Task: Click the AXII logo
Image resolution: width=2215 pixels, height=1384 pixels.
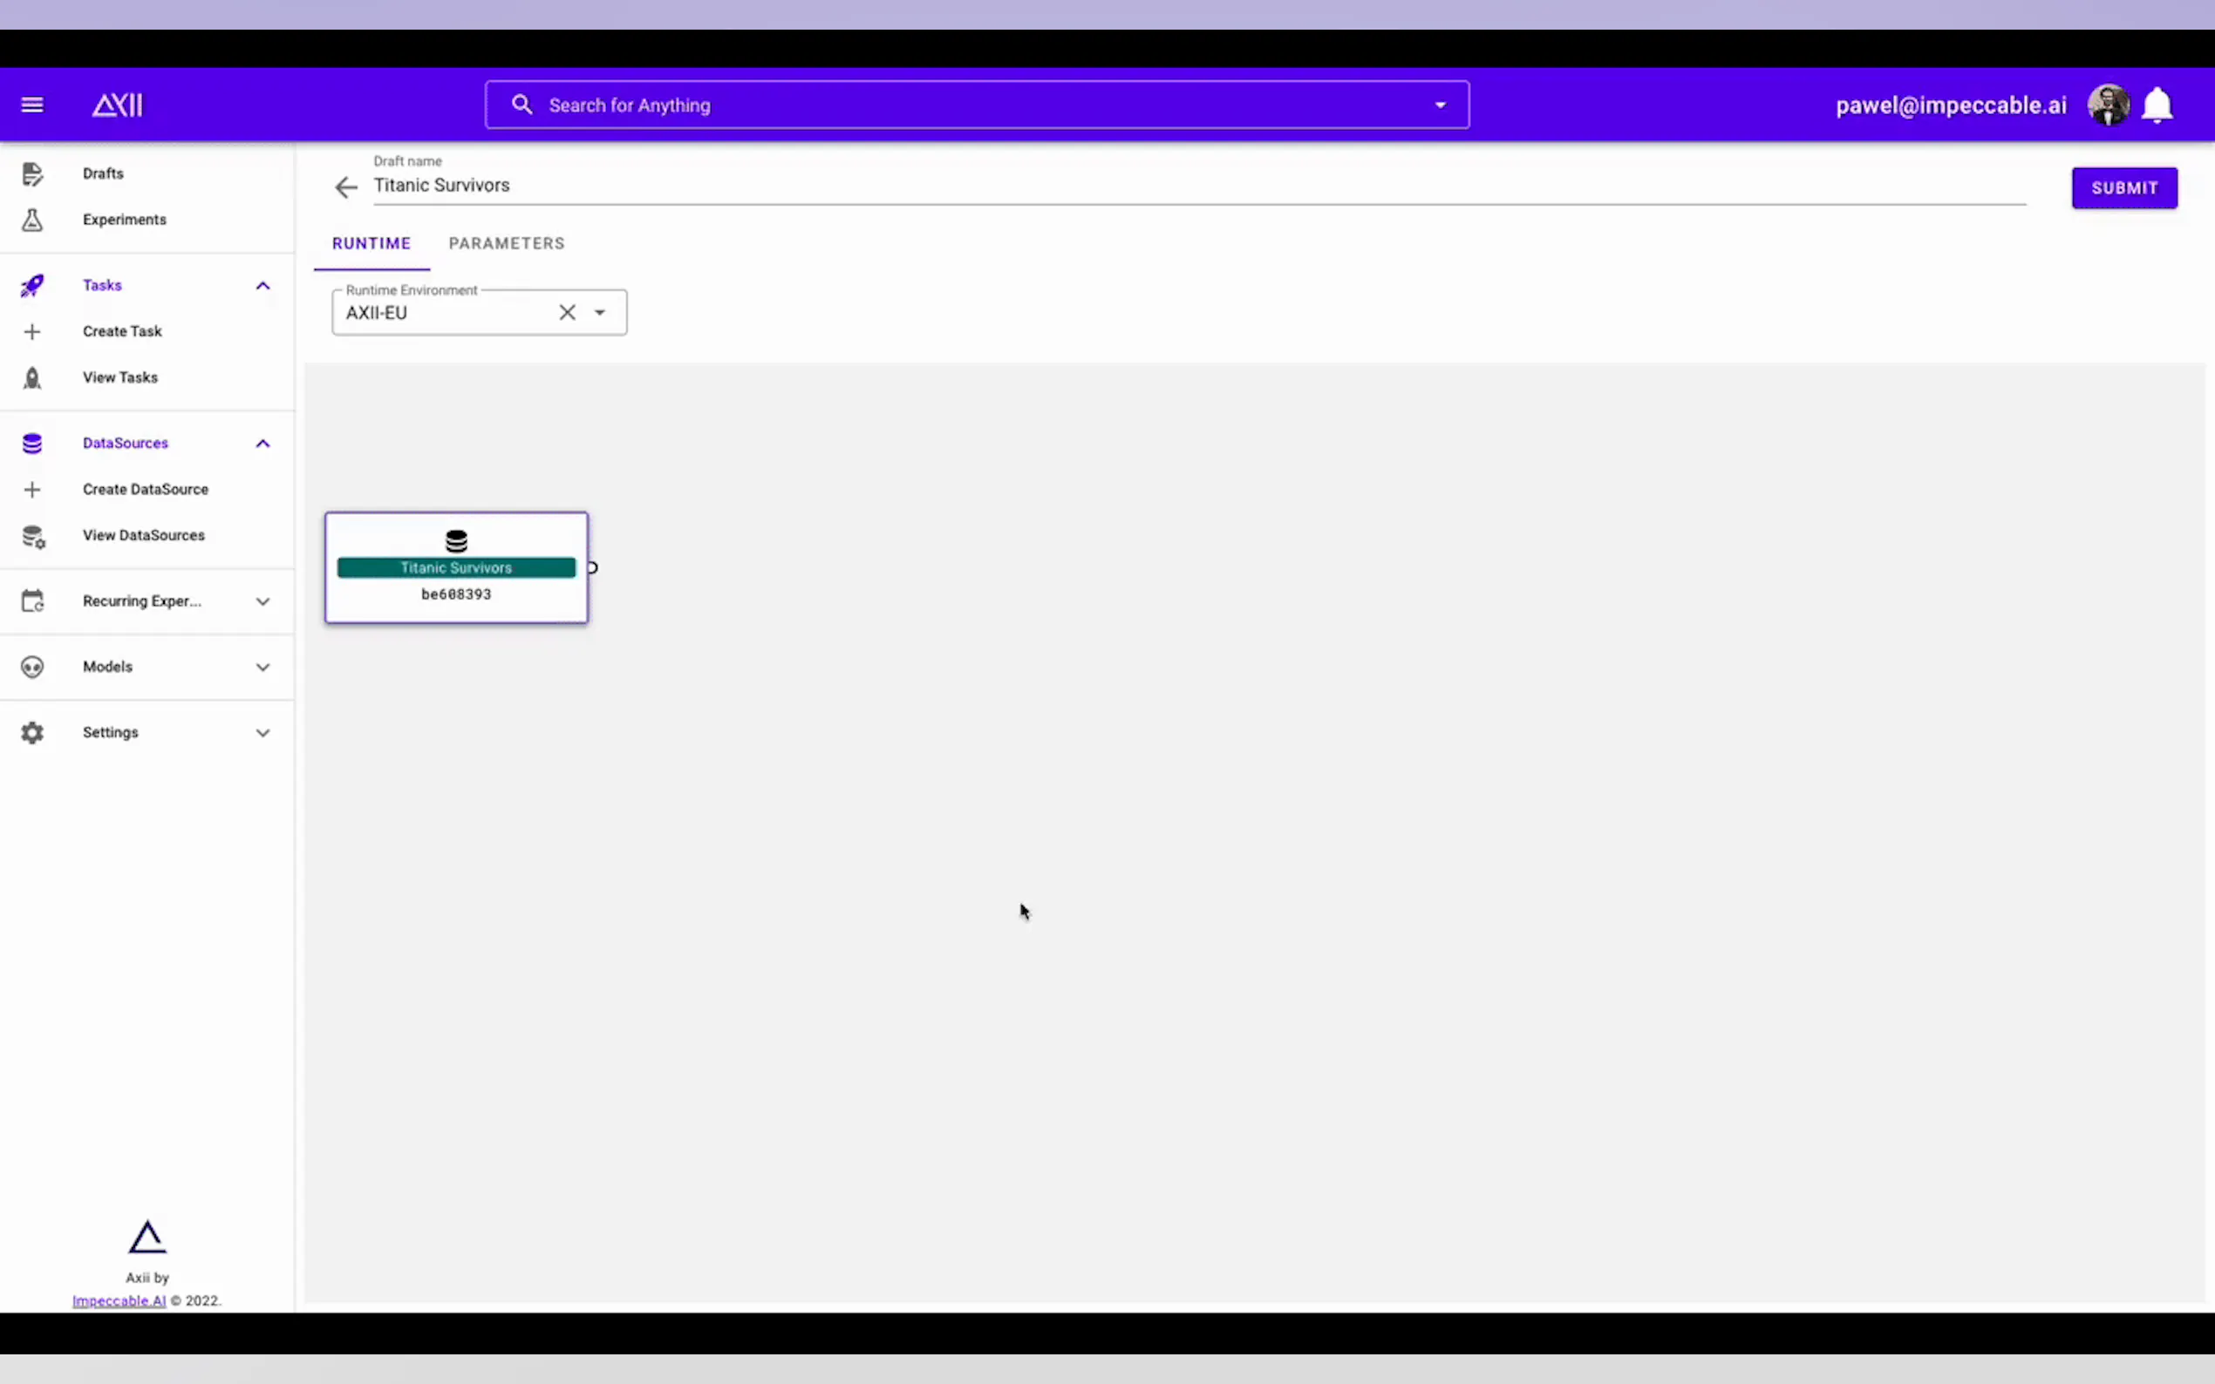Action: 117,105
